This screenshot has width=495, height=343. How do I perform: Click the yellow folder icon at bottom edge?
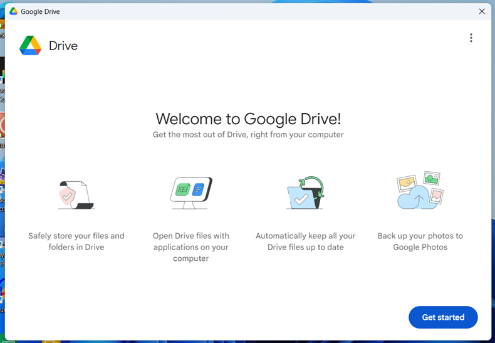(51, 341)
